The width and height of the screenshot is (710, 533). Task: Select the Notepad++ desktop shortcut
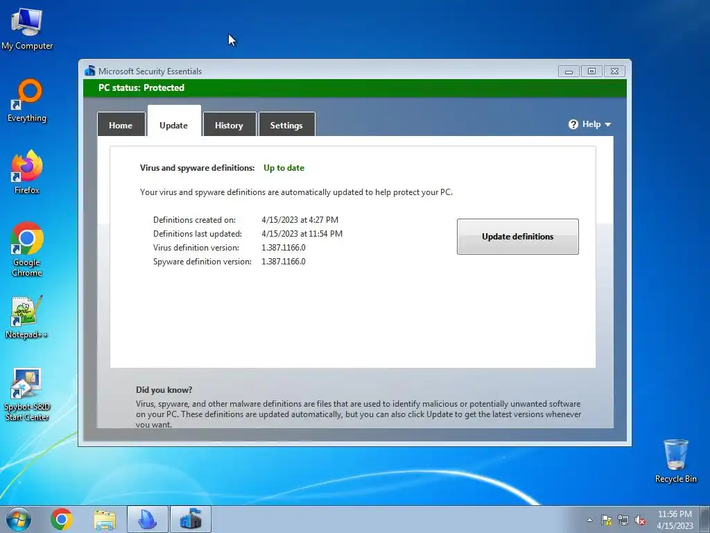point(27,316)
